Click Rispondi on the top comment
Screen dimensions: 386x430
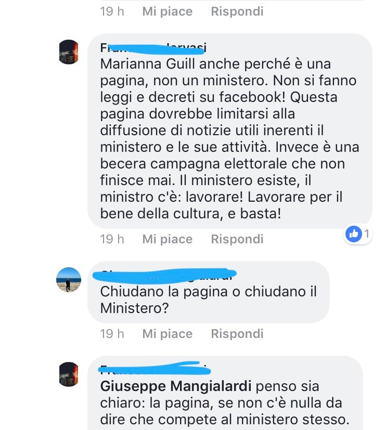click(237, 11)
